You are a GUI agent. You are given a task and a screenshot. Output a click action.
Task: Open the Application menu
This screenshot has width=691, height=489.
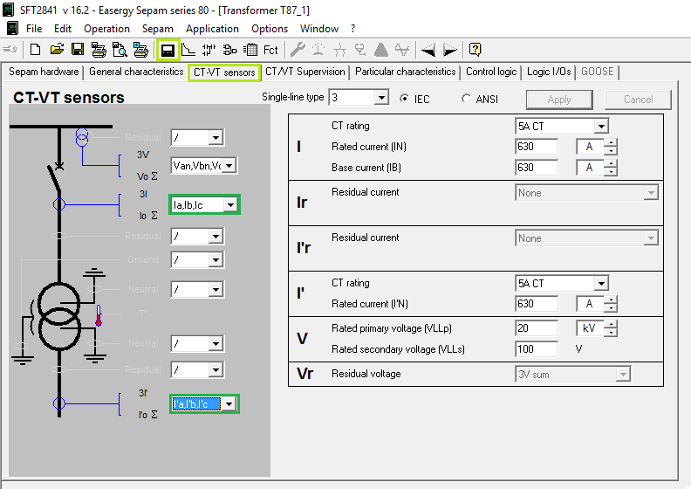pyautogui.click(x=212, y=29)
